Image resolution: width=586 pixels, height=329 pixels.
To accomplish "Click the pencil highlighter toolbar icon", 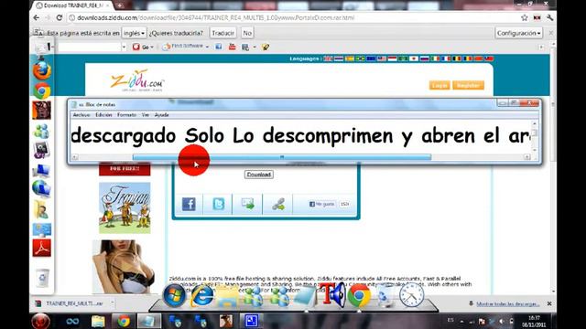I will pyautogui.click(x=266, y=47).
